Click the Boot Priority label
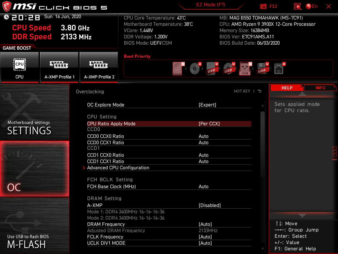This screenshot has width=338, height=254. coord(137,56)
